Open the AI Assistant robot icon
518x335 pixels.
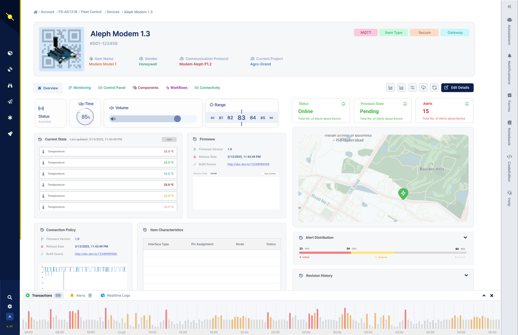(509, 20)
